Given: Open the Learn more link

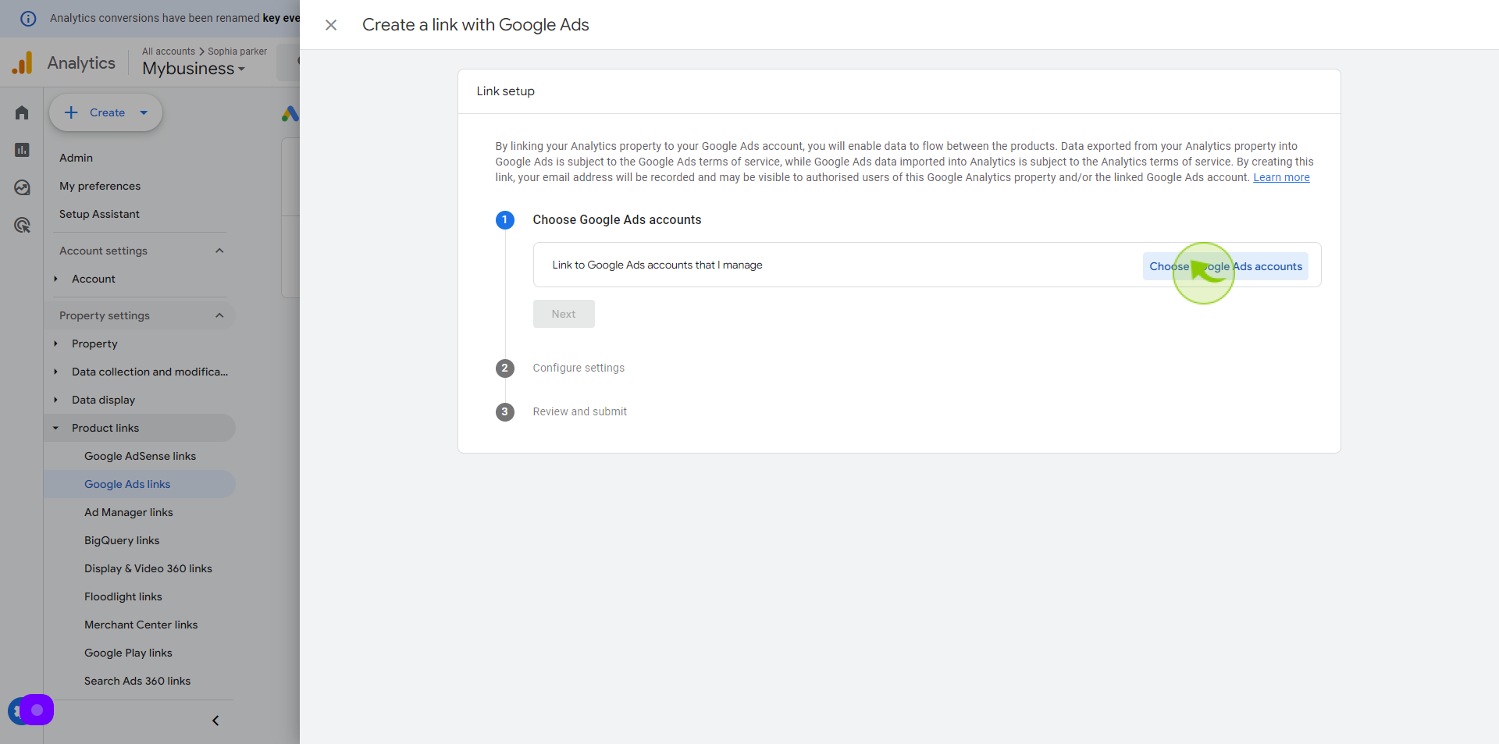Looking at the screenshot, I should coord(1281,177).
